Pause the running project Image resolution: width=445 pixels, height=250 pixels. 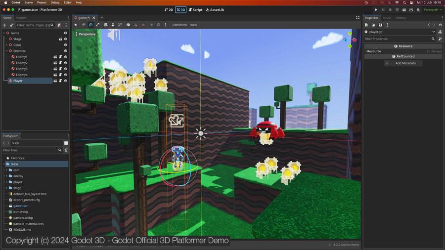tap(383, 10)
